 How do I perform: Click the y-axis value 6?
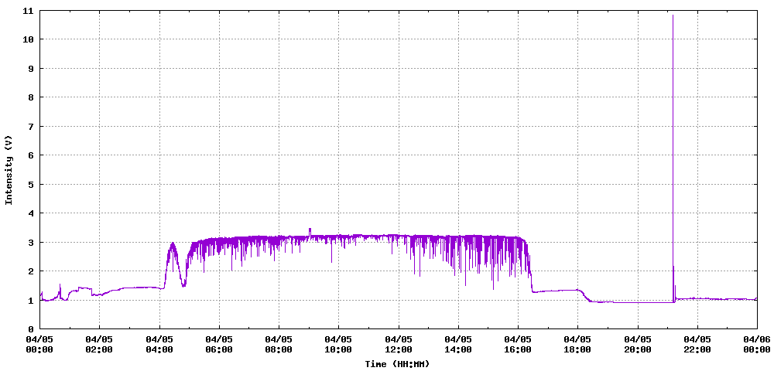click(x=31, y=155)
